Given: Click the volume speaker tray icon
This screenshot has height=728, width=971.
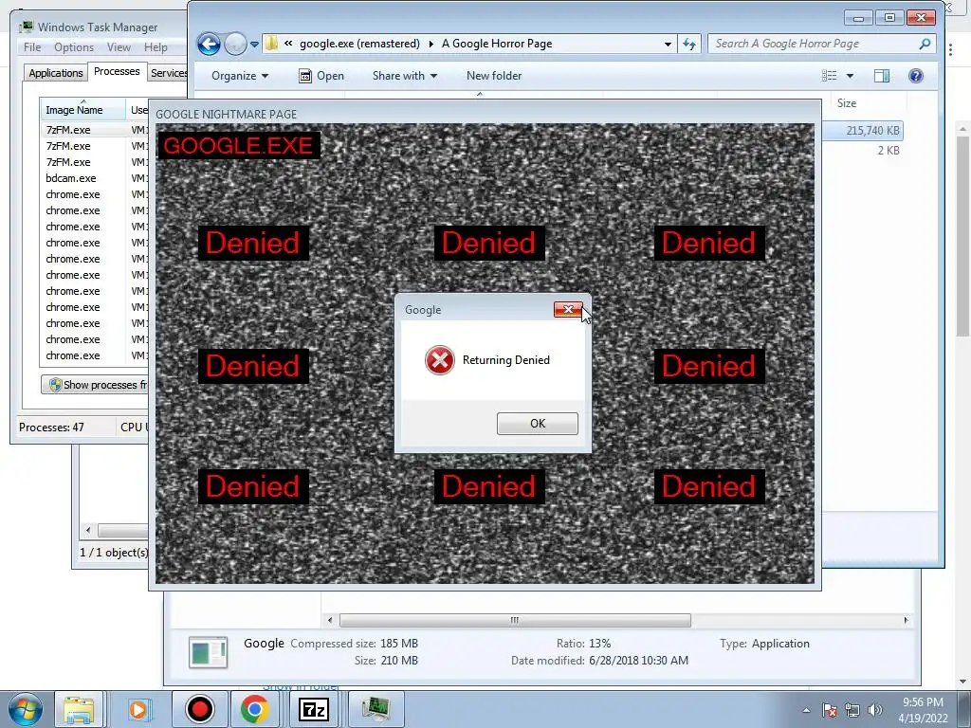Looking at the screenshot, I should (875, 710).
